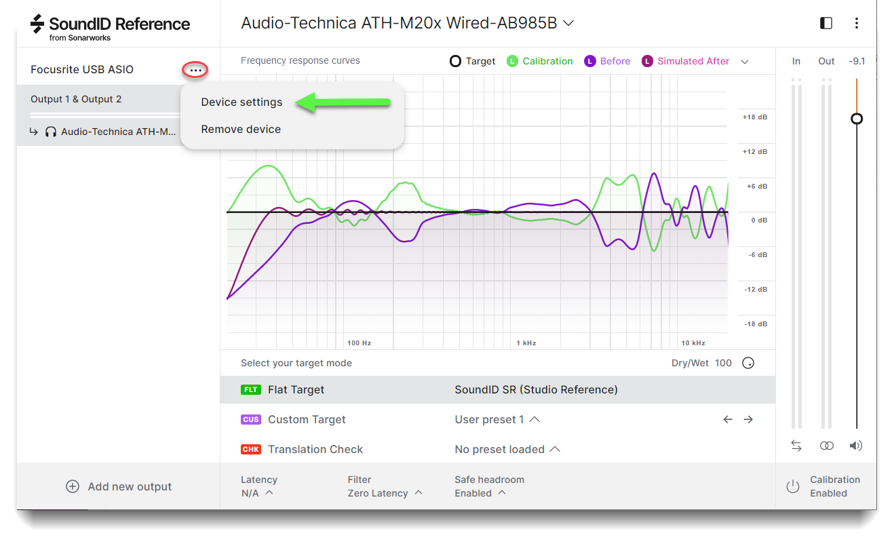This screenshot has width=894, height=544.
Task: Open the Audio-Technica ATH-M20x profile dropdown
Action: tap(408, 23)
